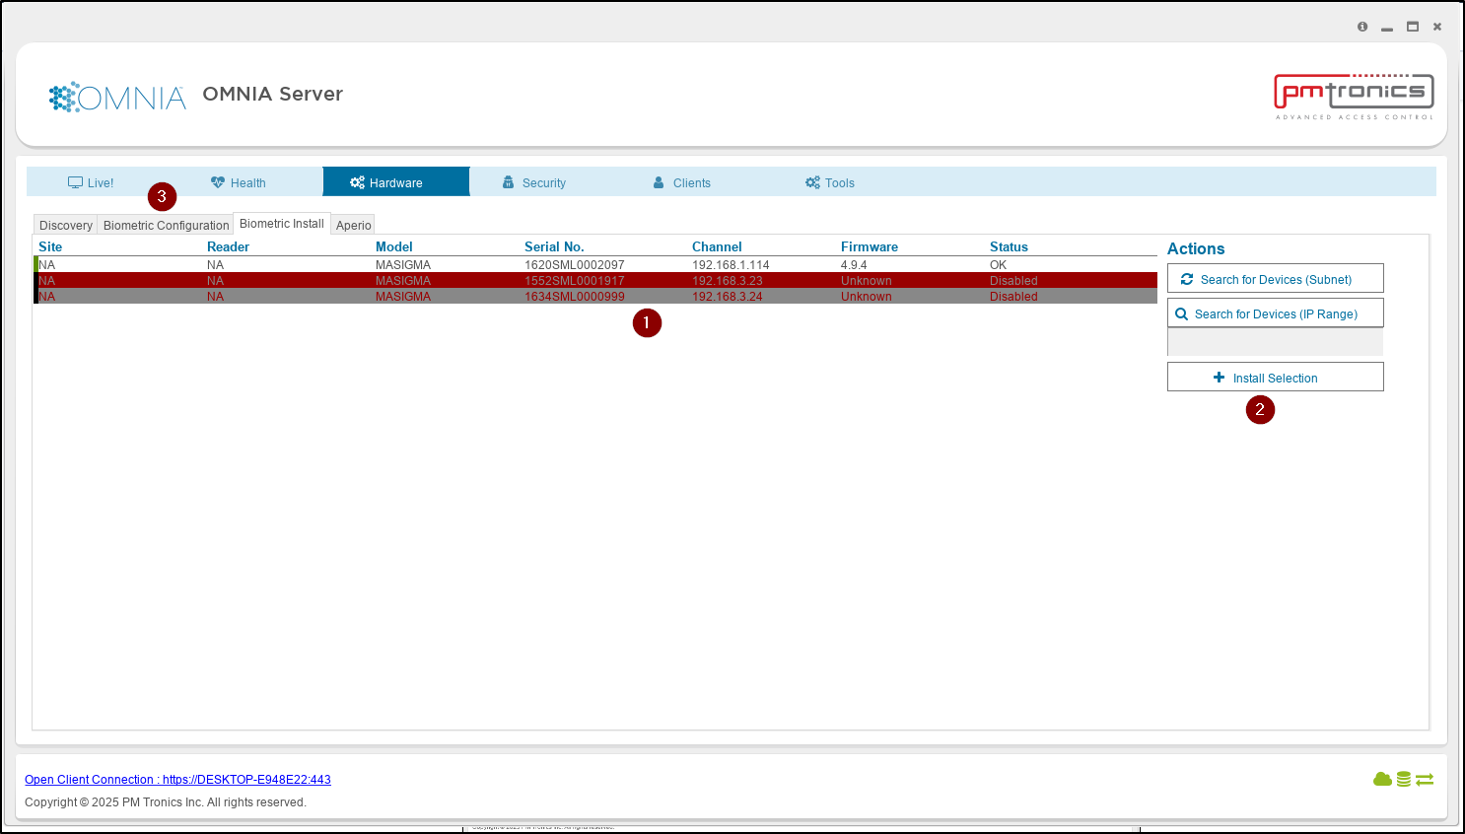Click Disabled status for 192.168.3.23
The image size is (1465, 834).
point(1013,280)
